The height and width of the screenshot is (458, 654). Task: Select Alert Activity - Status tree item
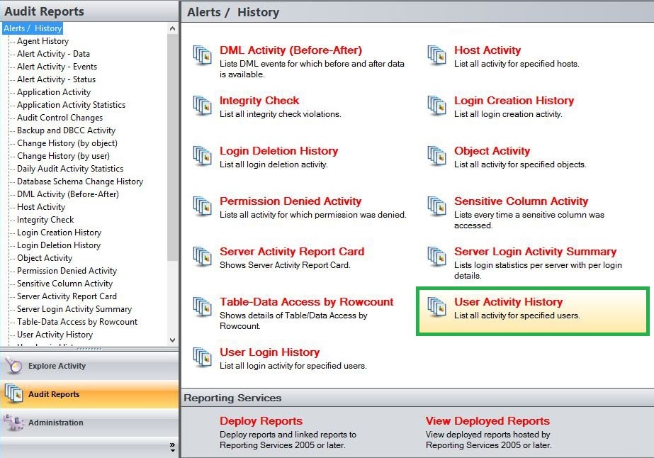click(x=56, y=79)
